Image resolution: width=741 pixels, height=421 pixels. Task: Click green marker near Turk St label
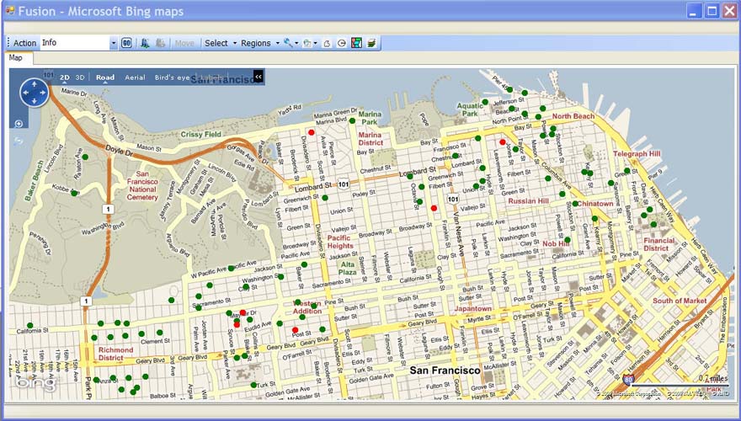click(253, 385)
